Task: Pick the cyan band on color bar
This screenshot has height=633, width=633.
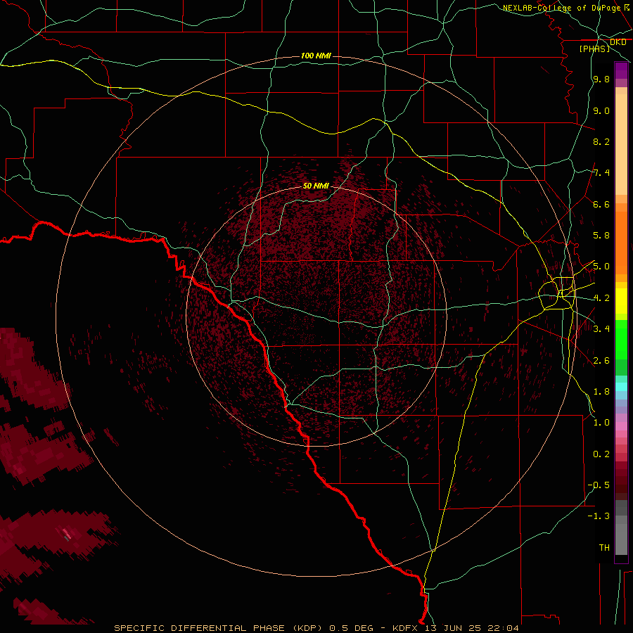Action: pos(621,387)
